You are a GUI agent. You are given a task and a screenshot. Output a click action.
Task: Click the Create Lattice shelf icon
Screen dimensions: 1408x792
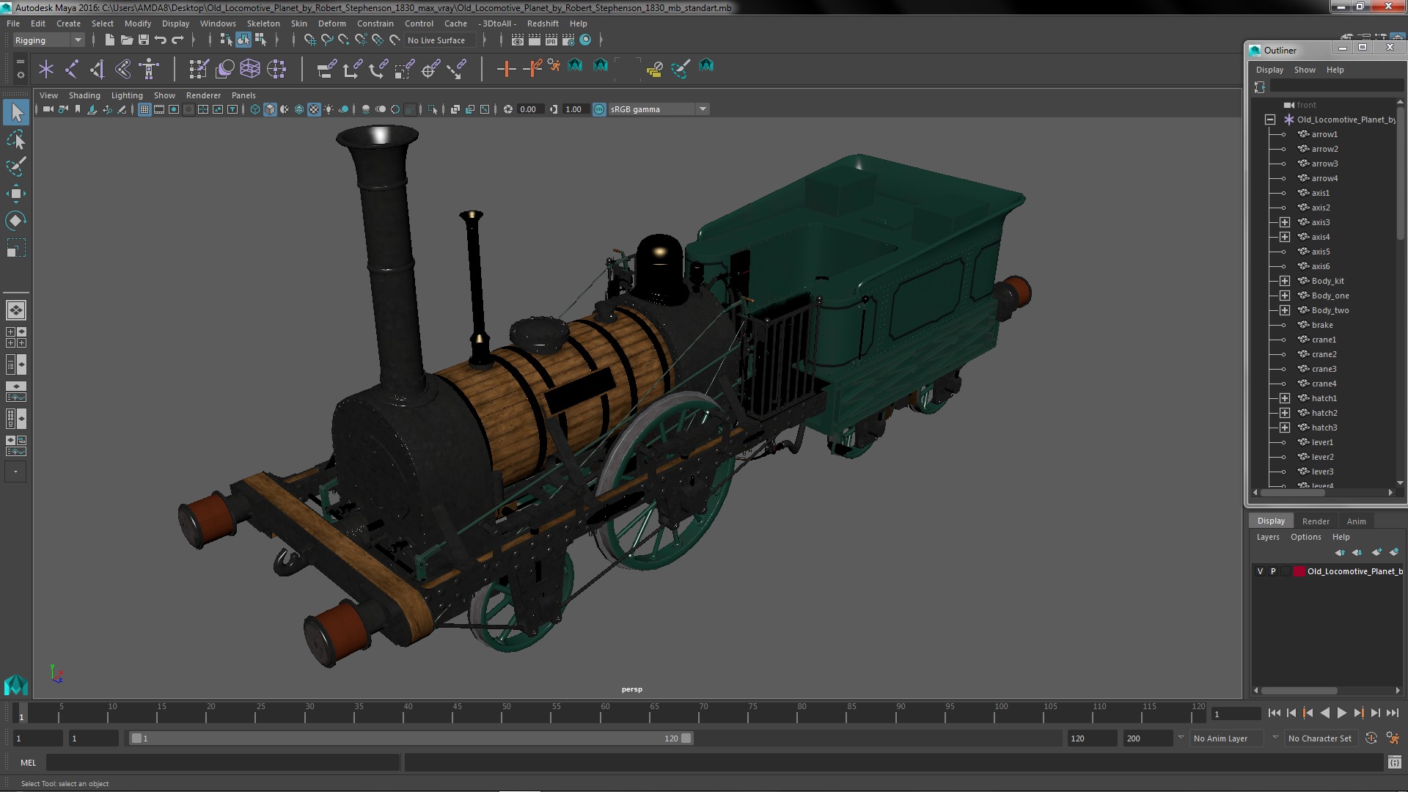(x=250, y=69)
